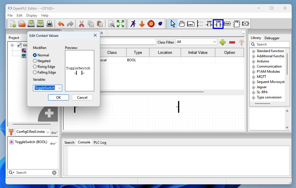Click the Library Search field
This screenshot has height=188, width=296.
coord(270,44)
